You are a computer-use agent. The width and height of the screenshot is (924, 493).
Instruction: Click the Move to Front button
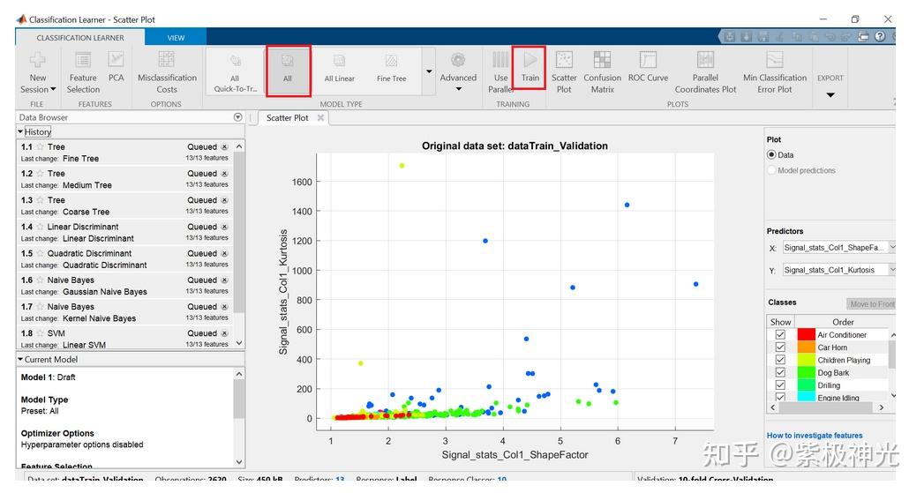pos(871,304)
